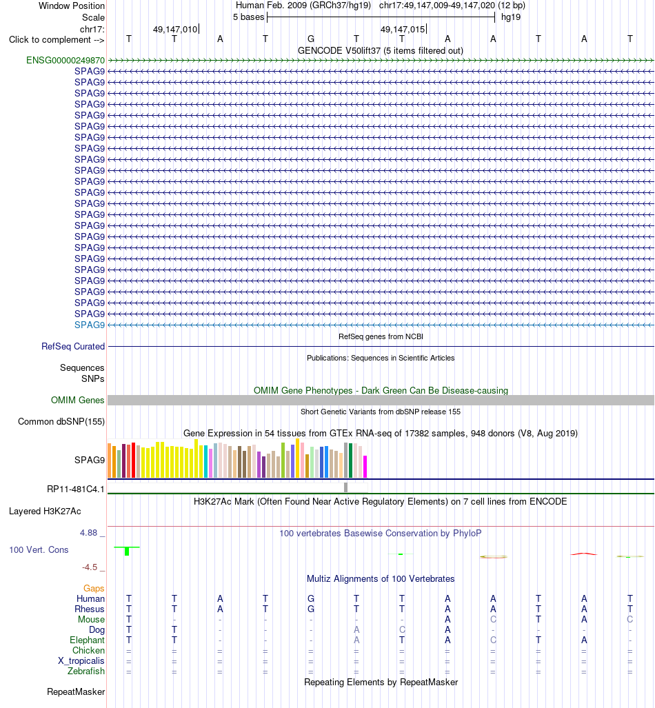Click the Mouse species row label
Screen dimensions: 655x708
tap(91, 620)
